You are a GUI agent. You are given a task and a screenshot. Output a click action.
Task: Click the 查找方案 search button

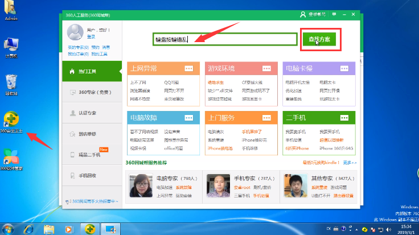(x=319, y=39)
